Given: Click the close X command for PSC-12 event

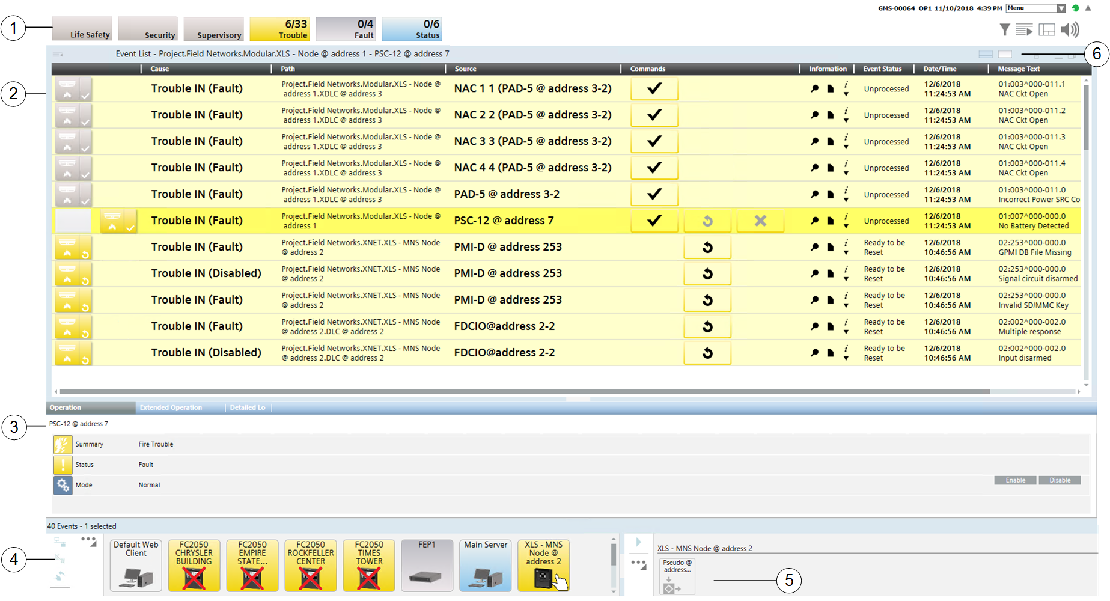Looking at the screenshot, I should click(x=760, y=221).
